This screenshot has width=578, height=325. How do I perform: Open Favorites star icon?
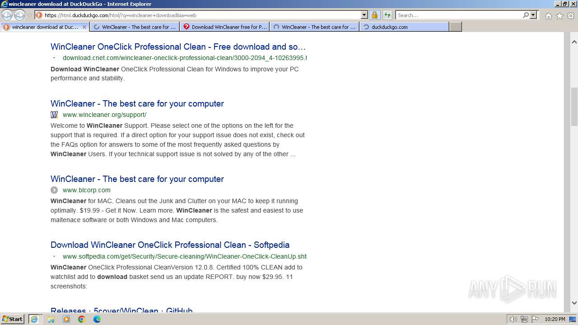click(559, 16)
